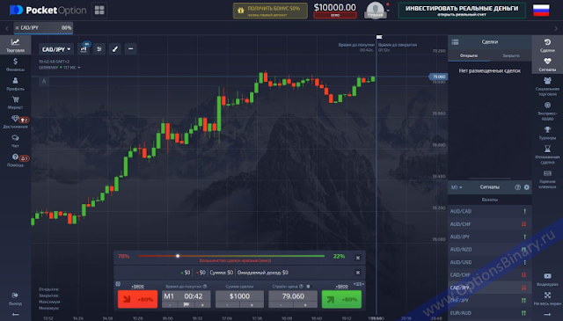
Task: Close the traders sentiment 78%/22% bar
Action: click(x=358, y=258)
